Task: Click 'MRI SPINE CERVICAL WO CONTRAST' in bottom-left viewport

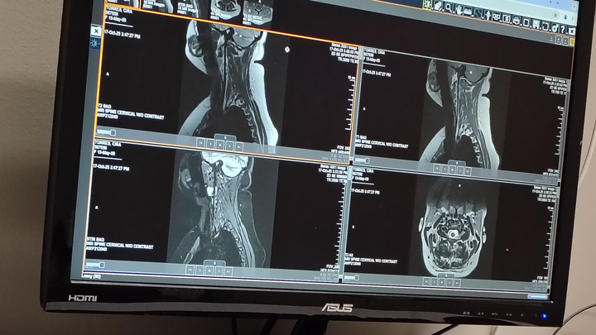Action: point(120,246)
